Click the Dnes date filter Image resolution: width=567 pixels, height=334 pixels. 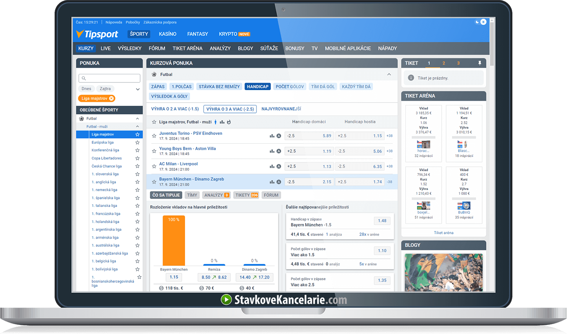point(86,89)
